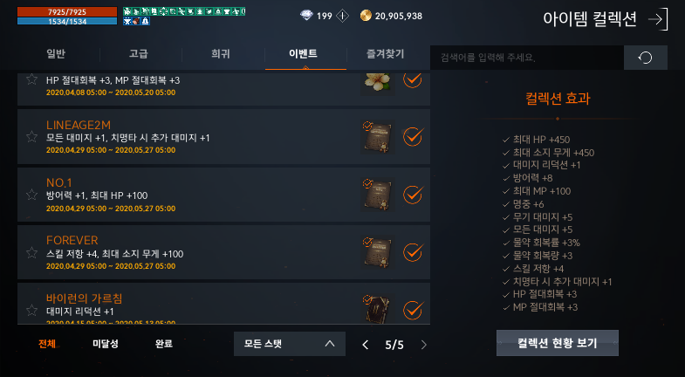Expand the 모든 스탯 stat filter dropdown
This screenshot has width=685, height=377.
[290, 344]
